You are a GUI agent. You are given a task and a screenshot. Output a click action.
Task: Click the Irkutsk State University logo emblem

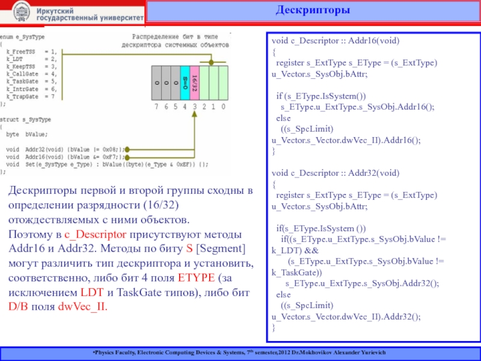point(22,12)
